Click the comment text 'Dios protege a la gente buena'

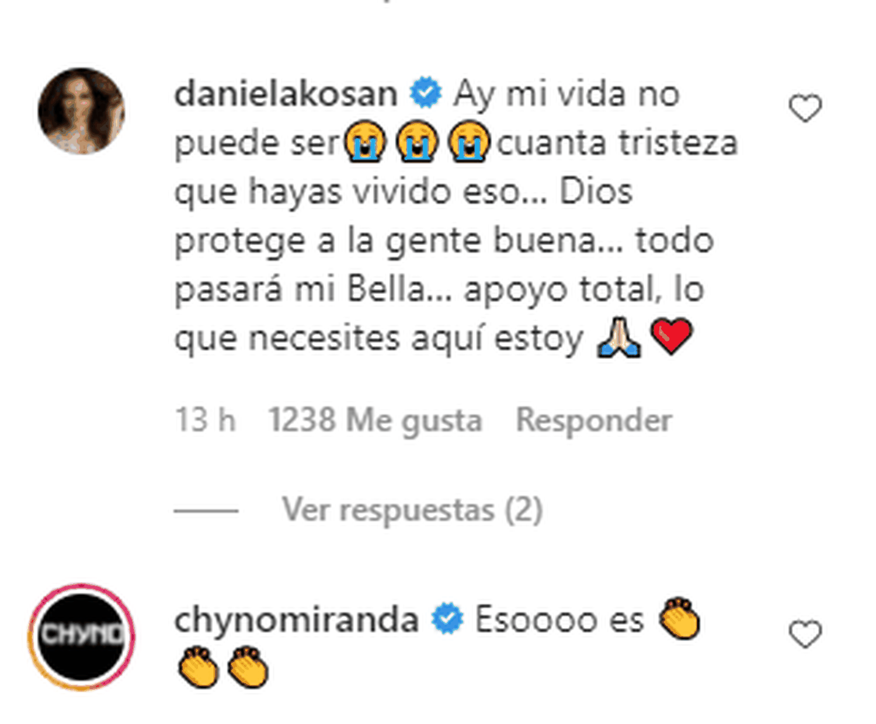click(445, 216)
